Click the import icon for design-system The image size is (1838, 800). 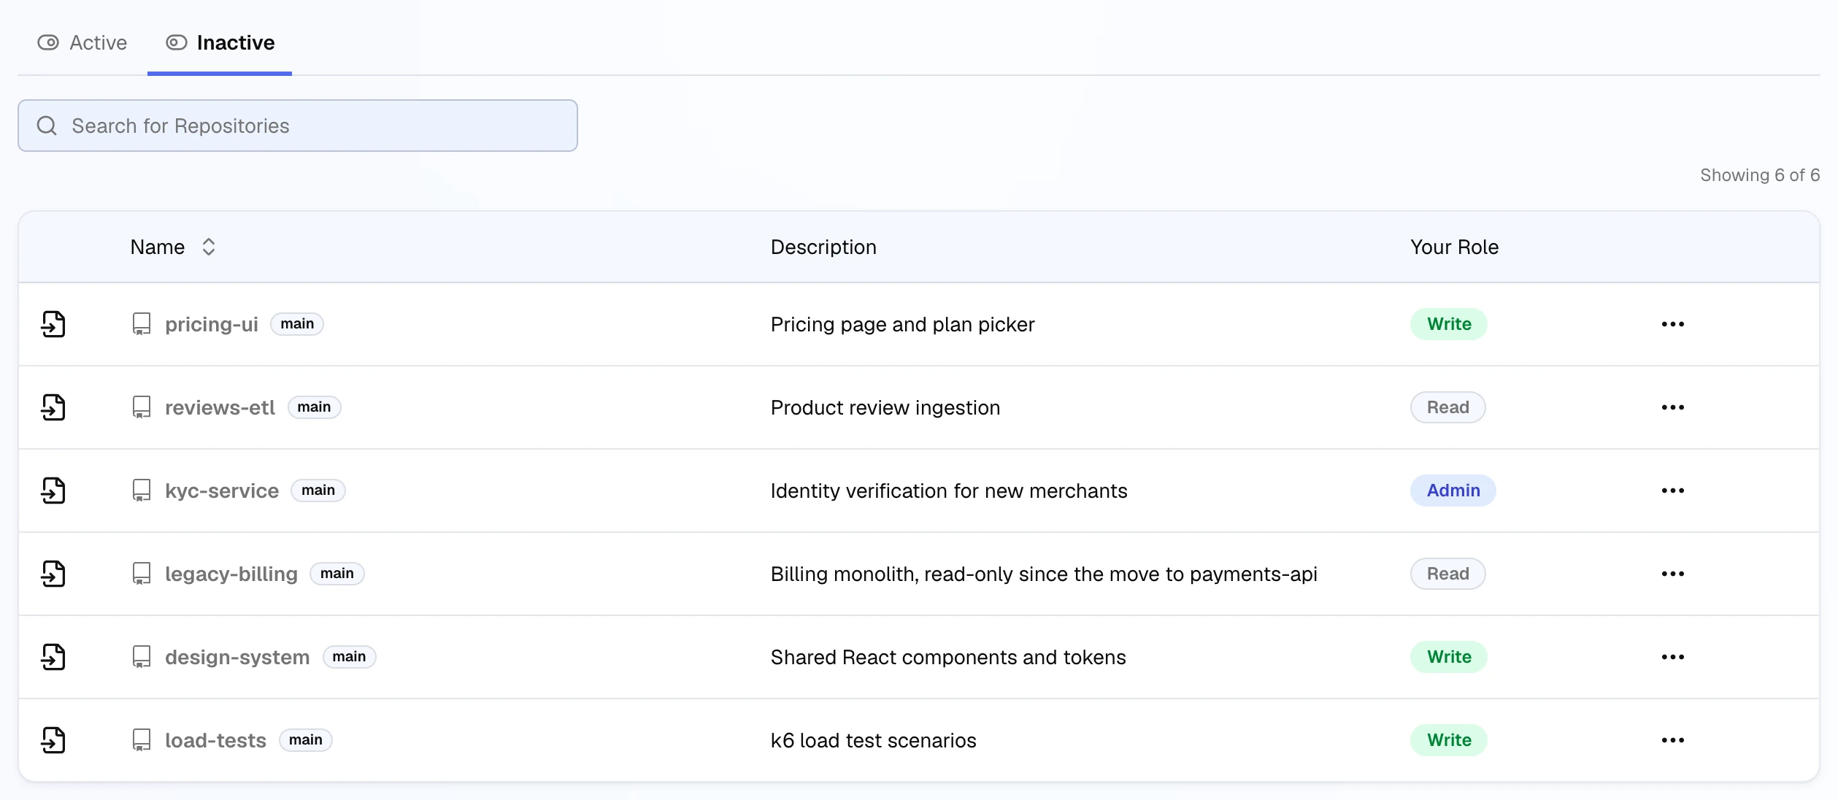[x=53, y=657]
